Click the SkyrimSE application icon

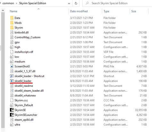click(x=12, y=110)
